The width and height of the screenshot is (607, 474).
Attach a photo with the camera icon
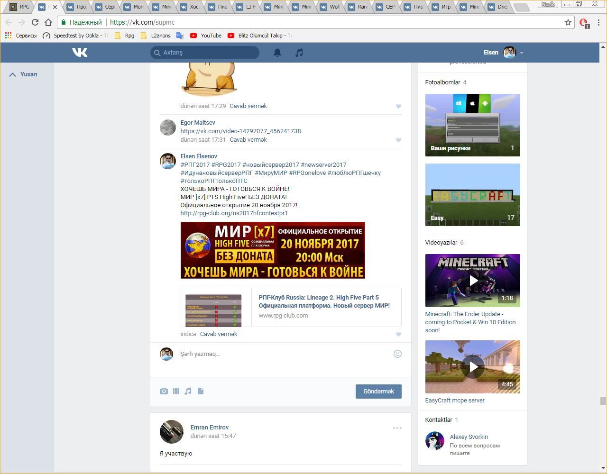pos(164,391)
